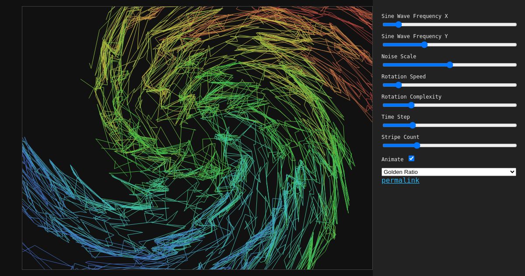Adjust the Noise Scale slider
Screen dimensions: 525x276
449,65
